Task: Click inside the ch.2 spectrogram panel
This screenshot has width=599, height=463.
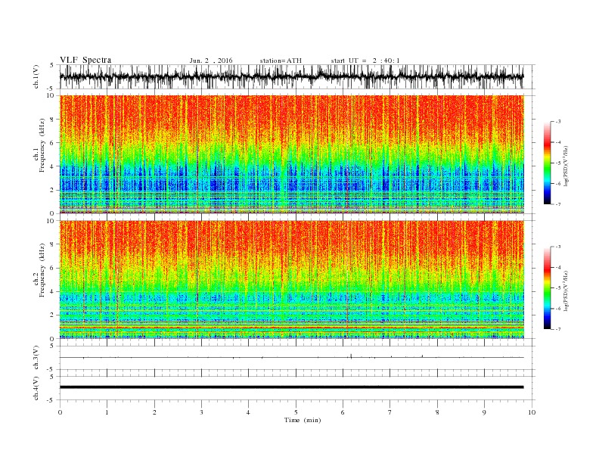Action: click(x=291, y=279)
